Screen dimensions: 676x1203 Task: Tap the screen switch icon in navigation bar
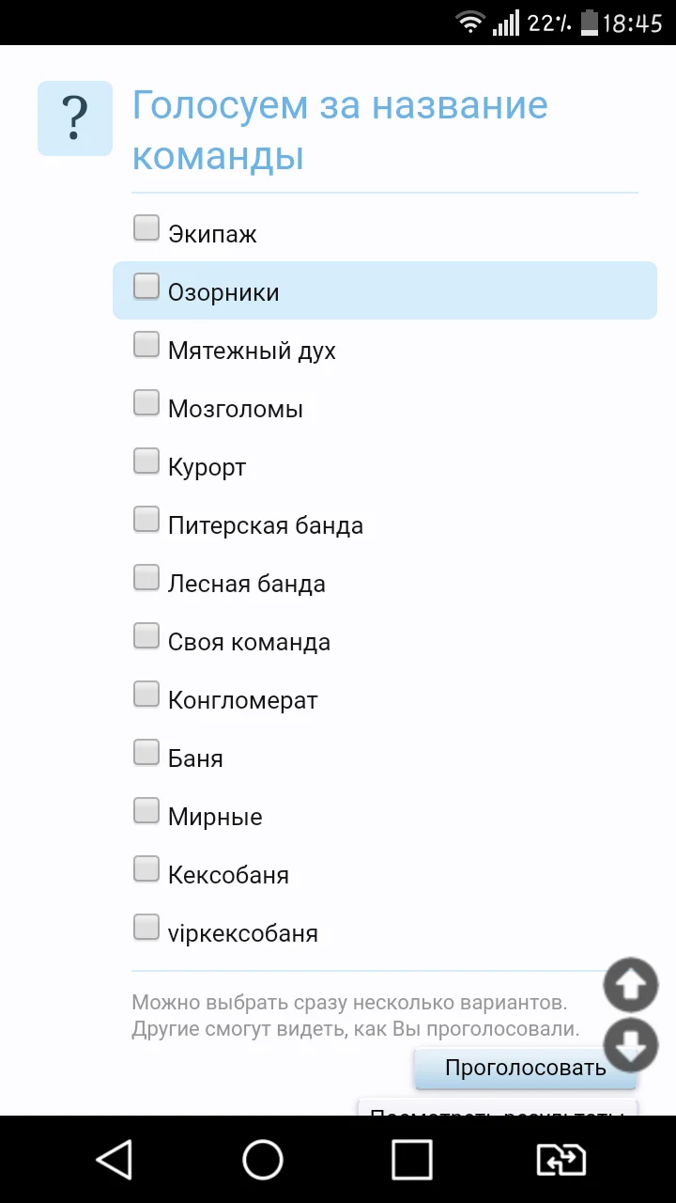point(561,1160)
